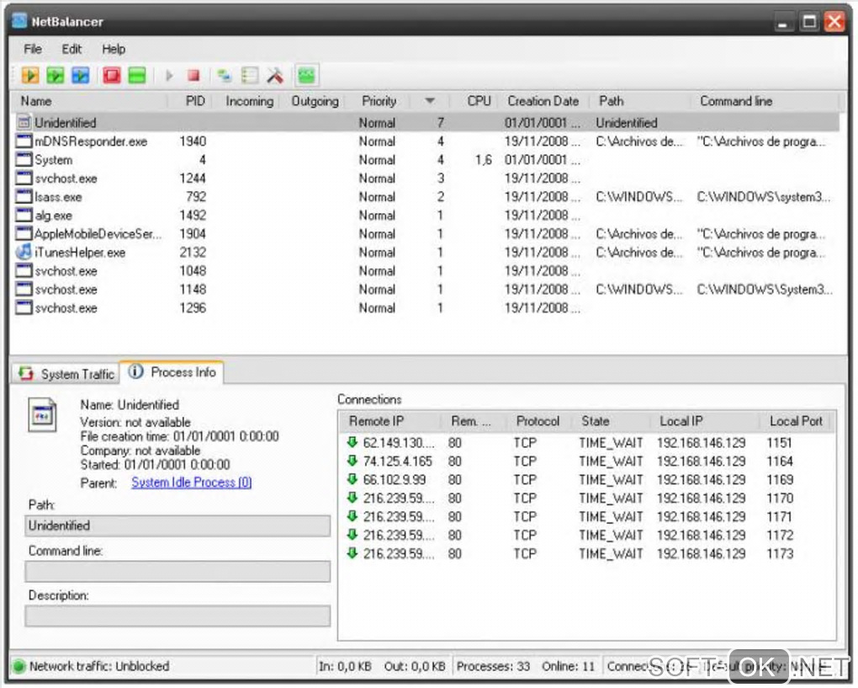The height and width of the screenshot is (688, 858).
Task: Click the Unidentified process row icon
Action: click(x=24, y=122)
